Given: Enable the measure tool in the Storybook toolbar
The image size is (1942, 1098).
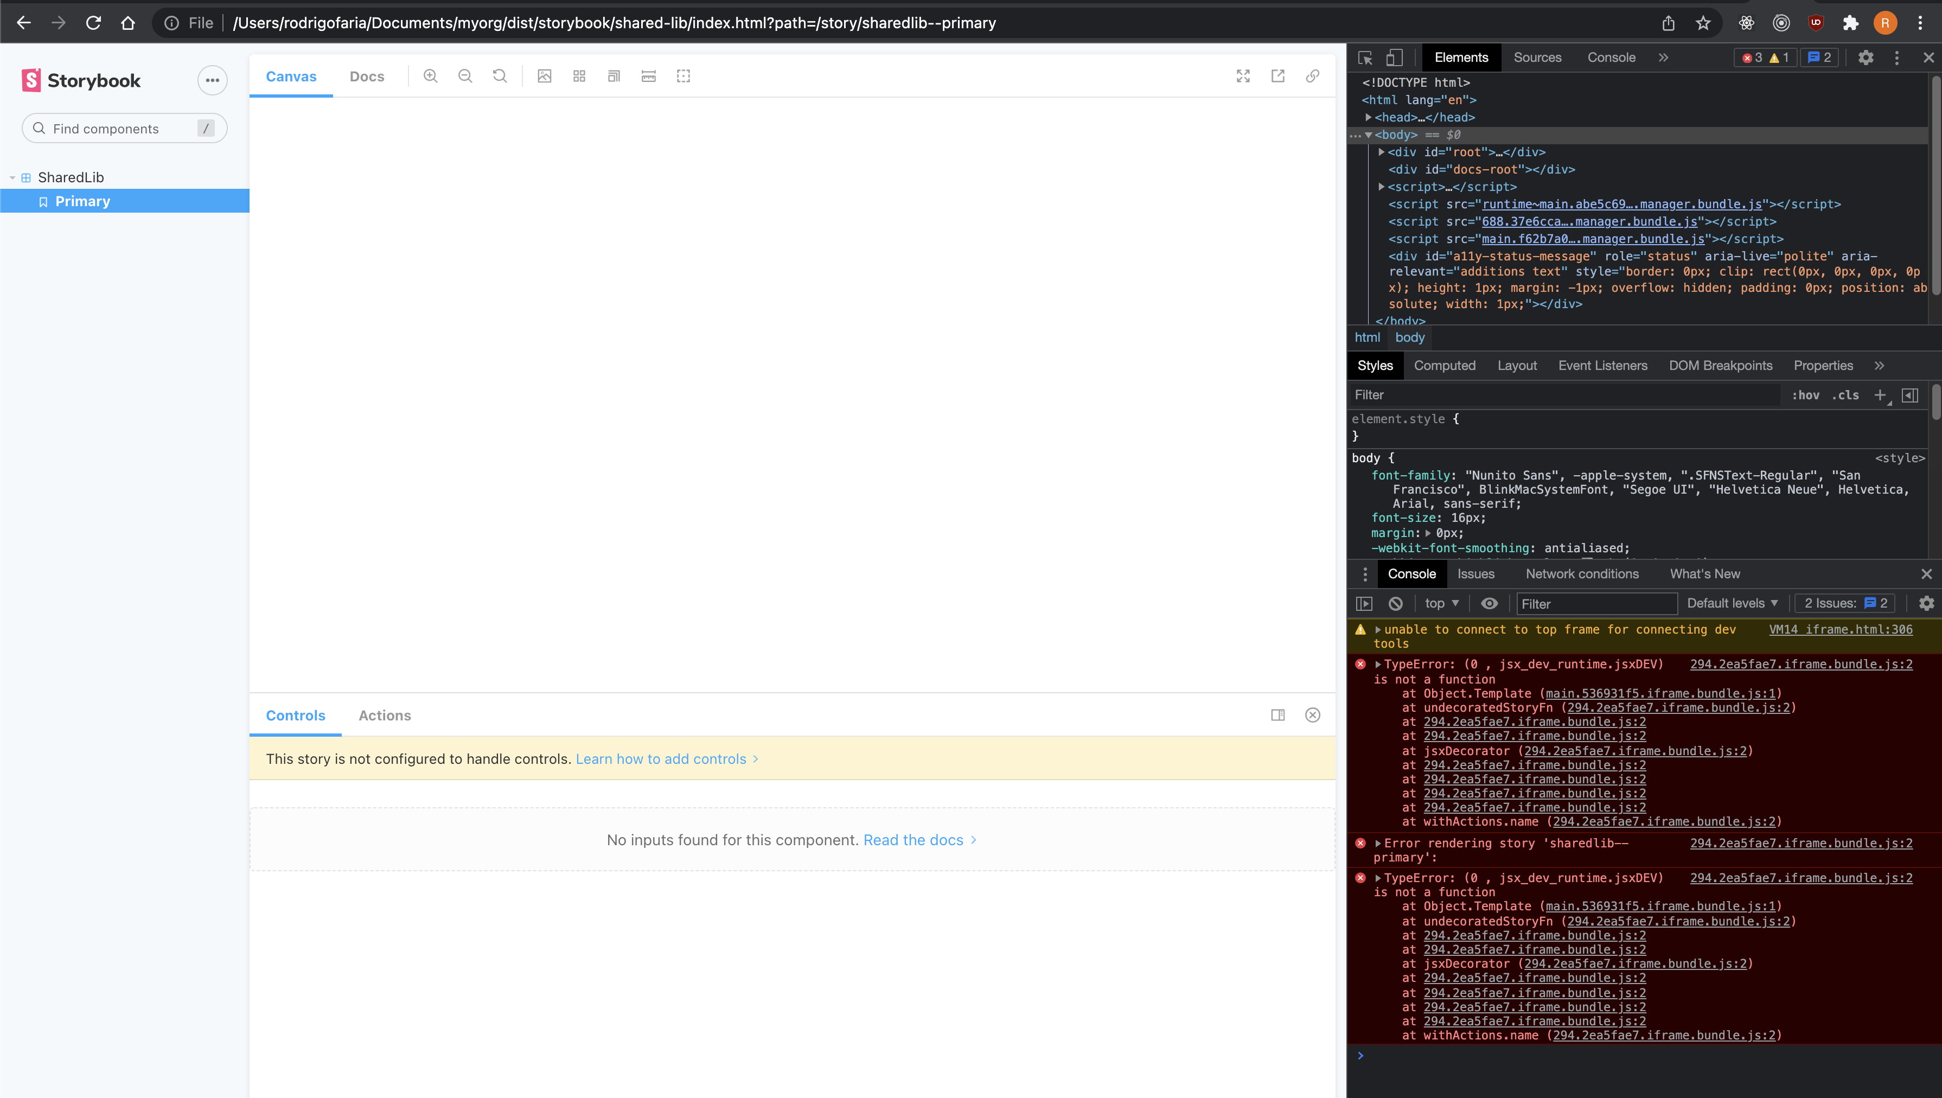Looking at the screenshot, I should (648, 76).
